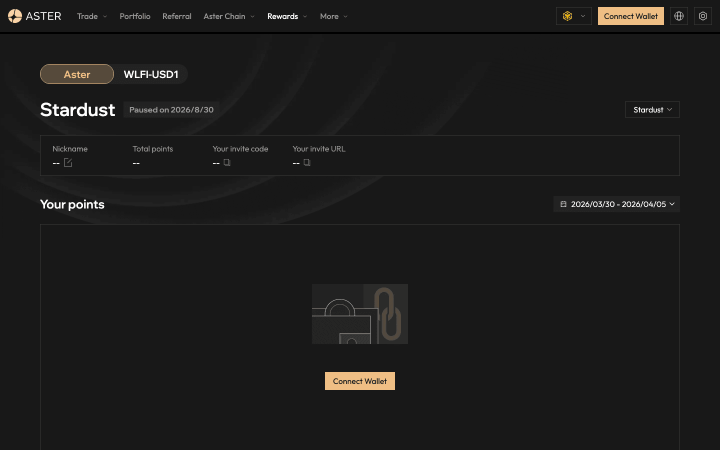720x450 pixels.
Task: Click the Aster logo in the header
Action: click(x=34, y=16)
